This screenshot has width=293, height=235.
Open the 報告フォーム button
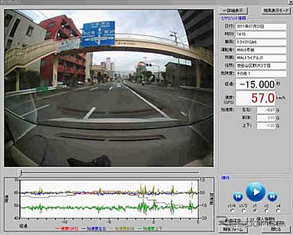coord(233,229)
